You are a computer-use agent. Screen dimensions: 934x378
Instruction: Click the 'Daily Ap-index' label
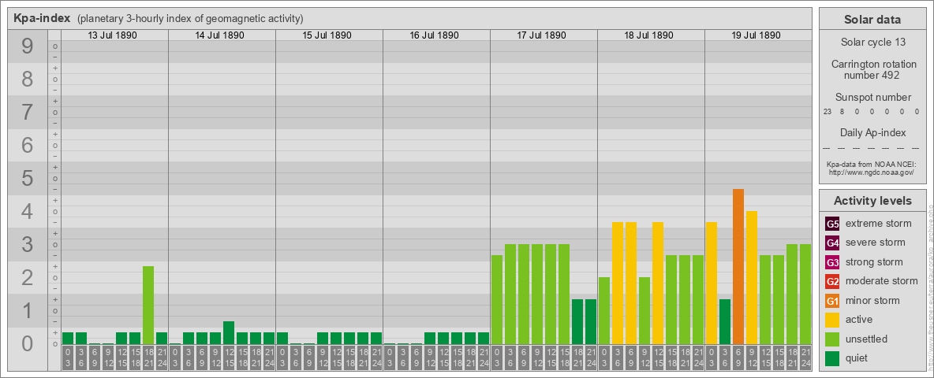[x=872, y=132]
